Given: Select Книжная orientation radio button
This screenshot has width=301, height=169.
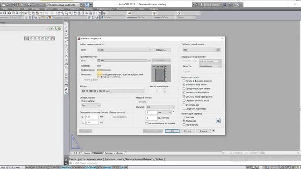Looking at the screenshot, I should (184, 117).
